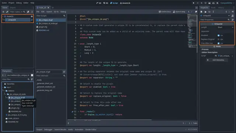The width and height of the screenshot is (236, 133).
Task: Open the Help menu
Action: pos(32,3)
